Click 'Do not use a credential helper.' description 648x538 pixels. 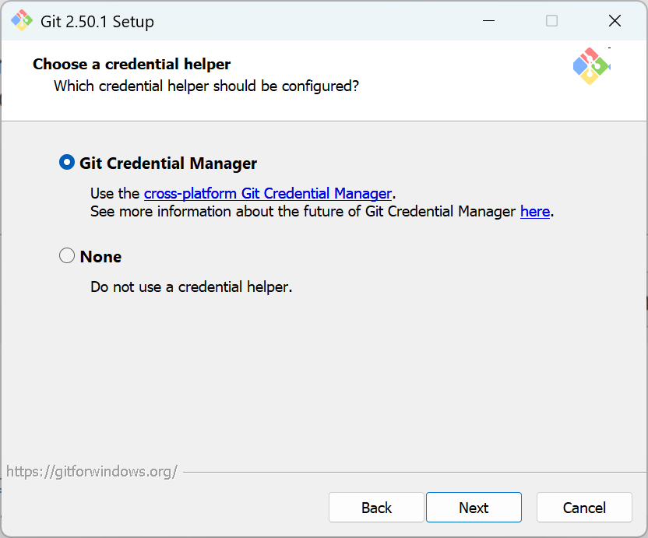click(x=192, y=287)
